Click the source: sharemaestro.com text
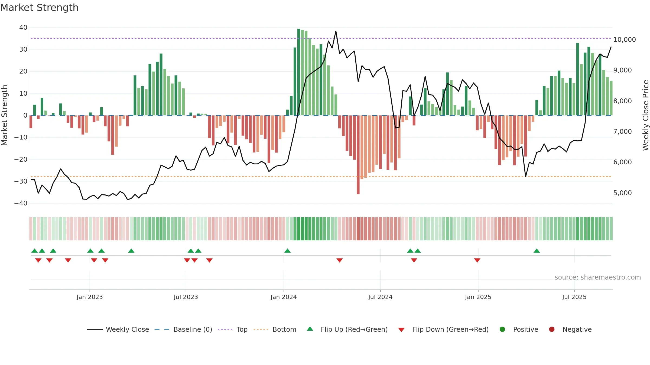The height and width of the screenshot is (365, 650). [598, 277]
